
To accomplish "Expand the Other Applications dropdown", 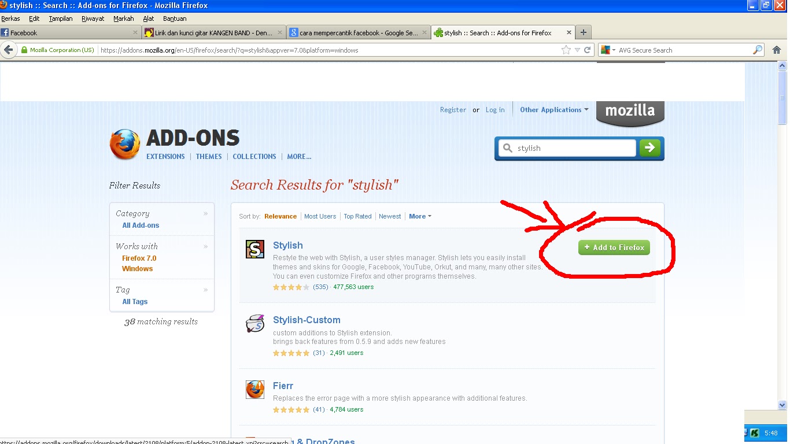I will [554, 110].
